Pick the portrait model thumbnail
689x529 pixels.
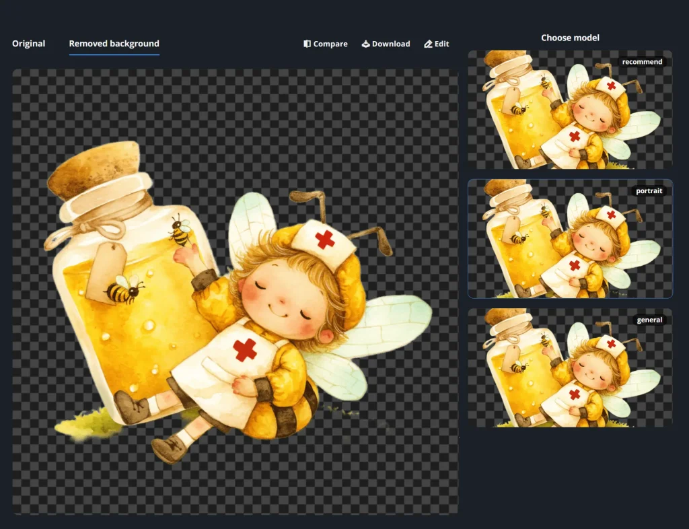coord(569,238)
